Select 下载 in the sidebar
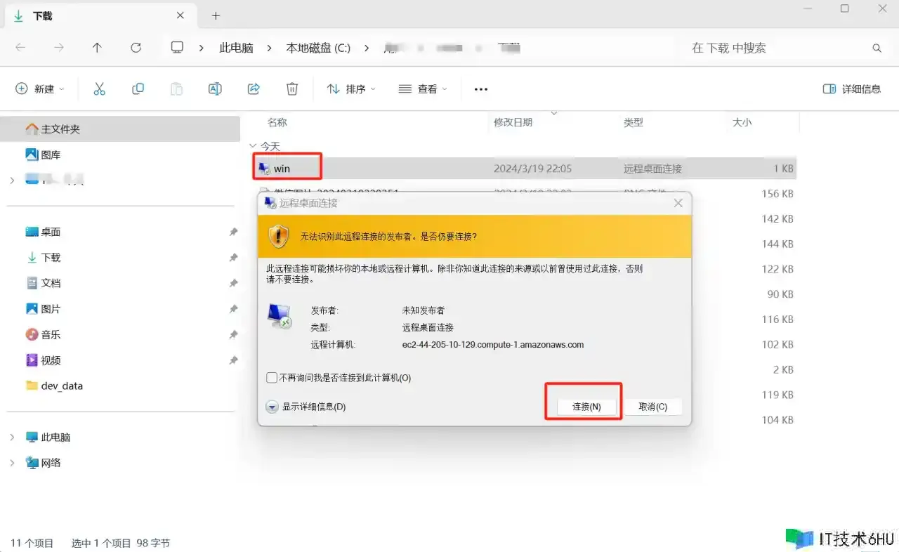The height and width of the screenshot is (552, 899). (x=51, y=258)
